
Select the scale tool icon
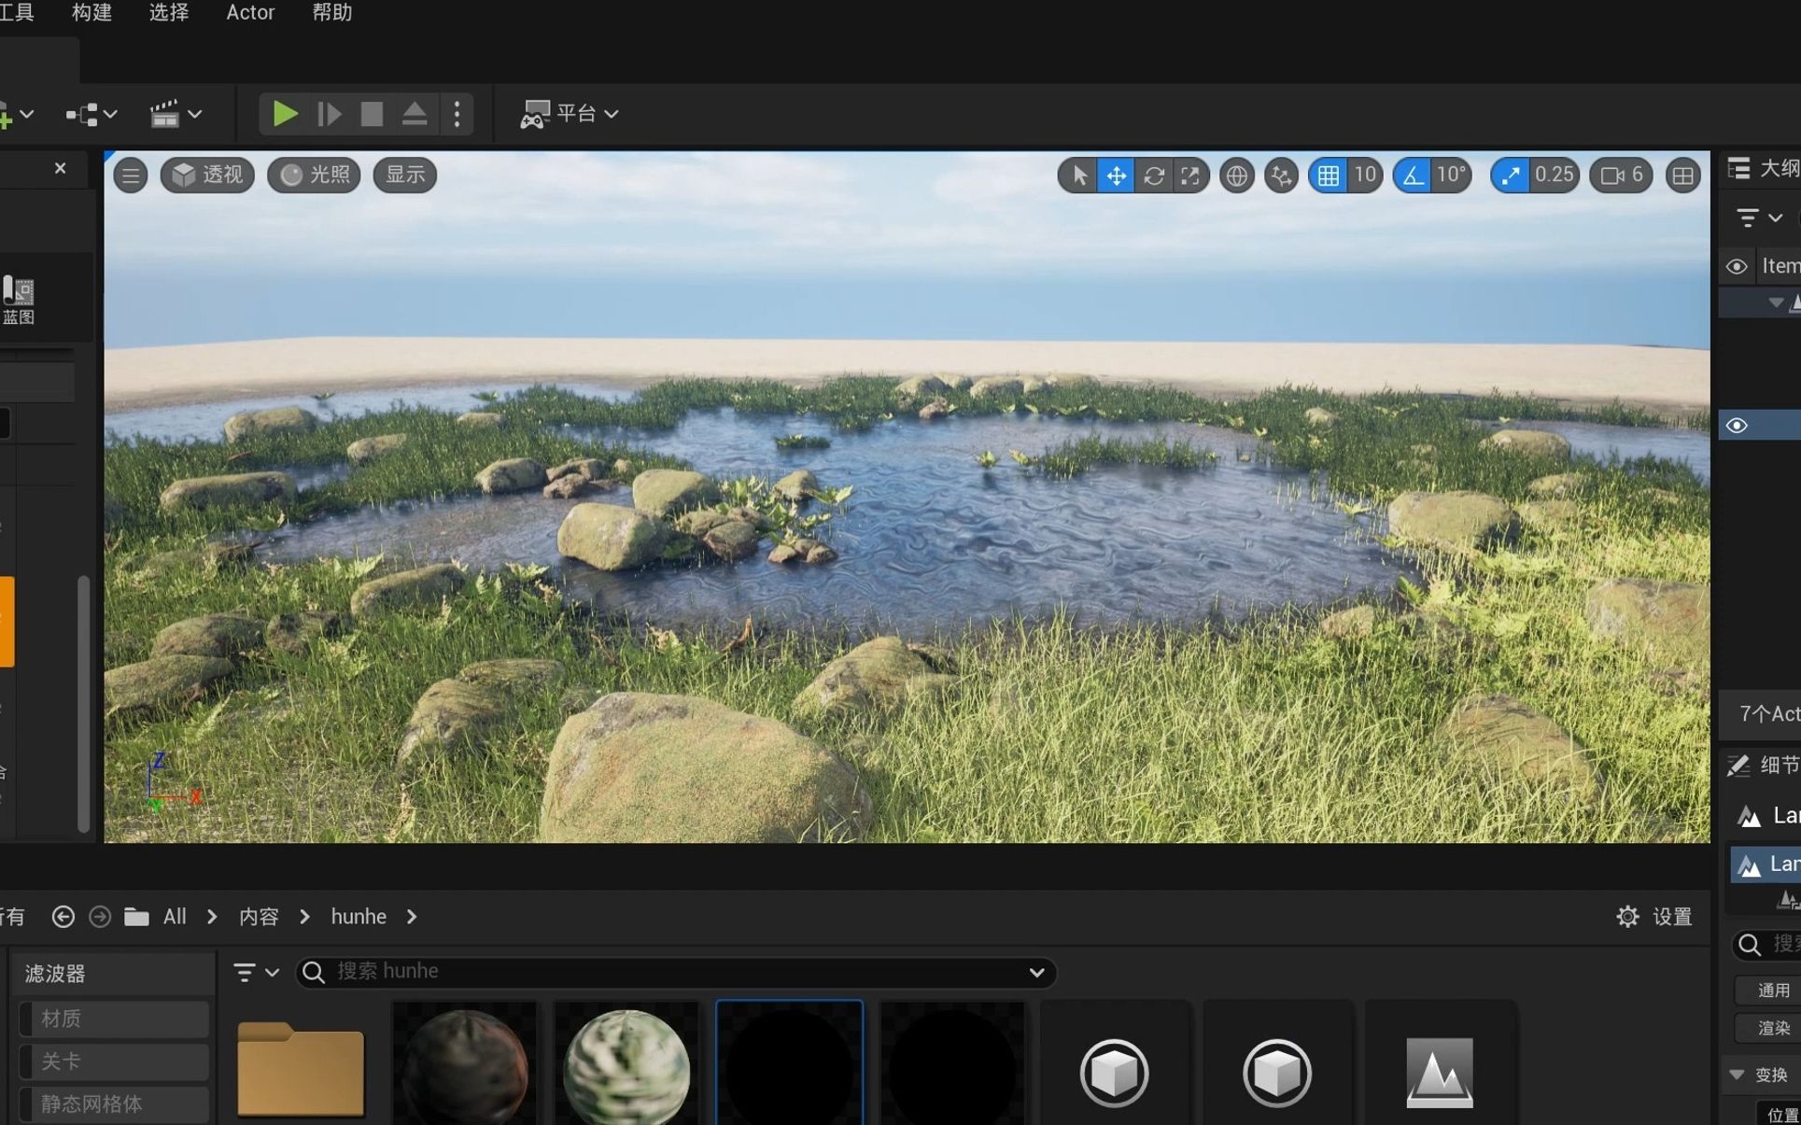point(1189,176)
